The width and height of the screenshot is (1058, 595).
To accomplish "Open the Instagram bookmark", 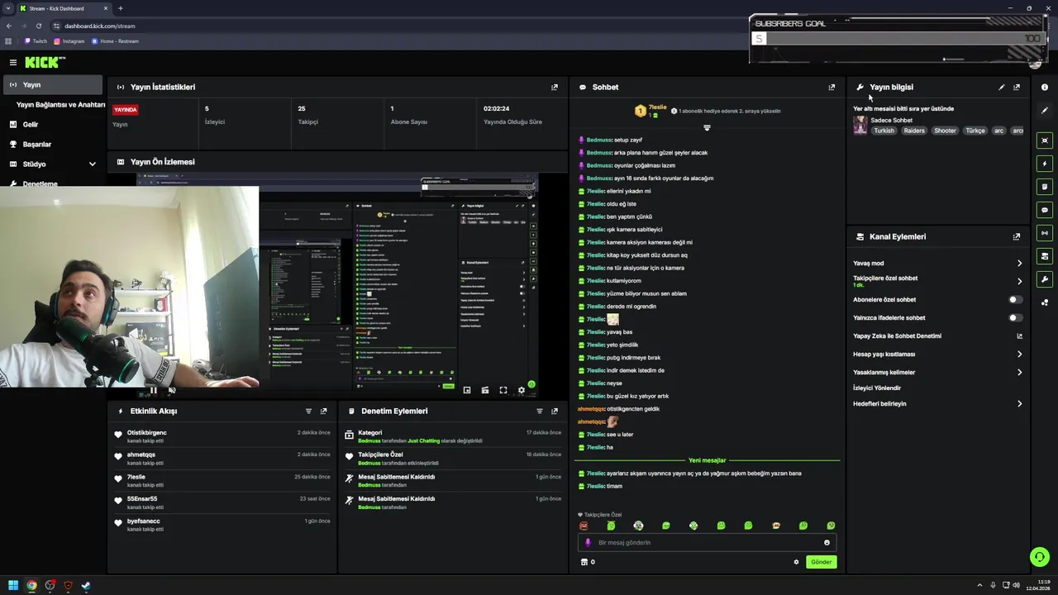I will coord(69,41).
